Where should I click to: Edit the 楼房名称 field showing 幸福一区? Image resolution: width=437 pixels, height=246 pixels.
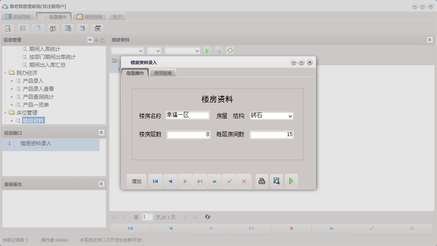[187, 115]
